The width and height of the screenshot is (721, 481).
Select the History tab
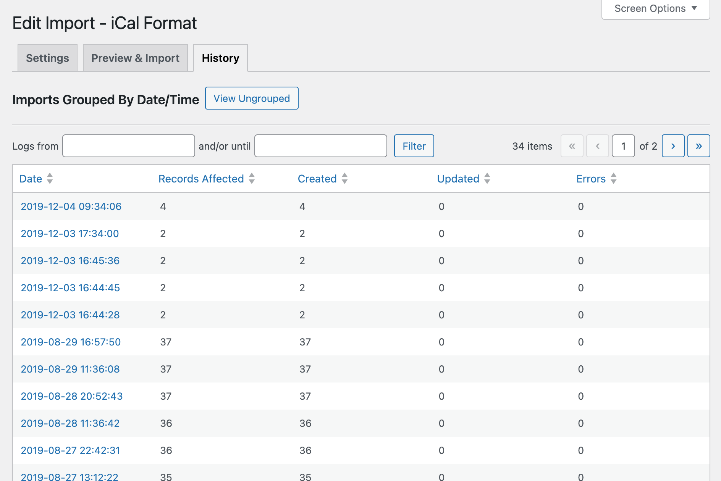pyautogui.click(x=220, y=58)
